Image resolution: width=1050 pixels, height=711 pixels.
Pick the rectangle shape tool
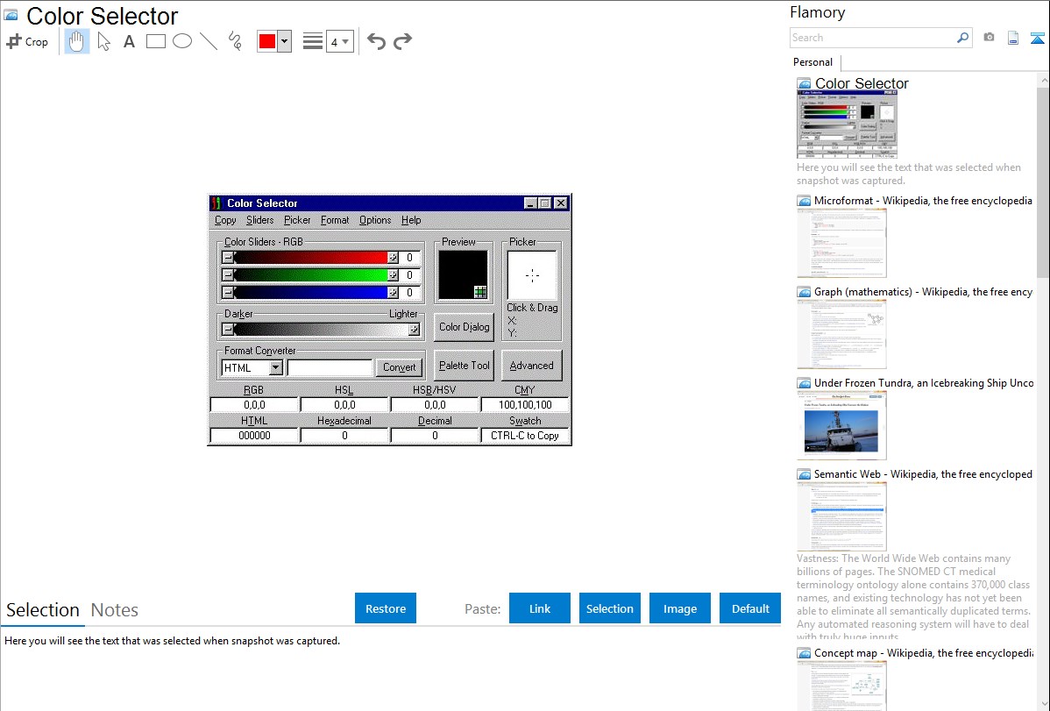[x=155, y=41]
